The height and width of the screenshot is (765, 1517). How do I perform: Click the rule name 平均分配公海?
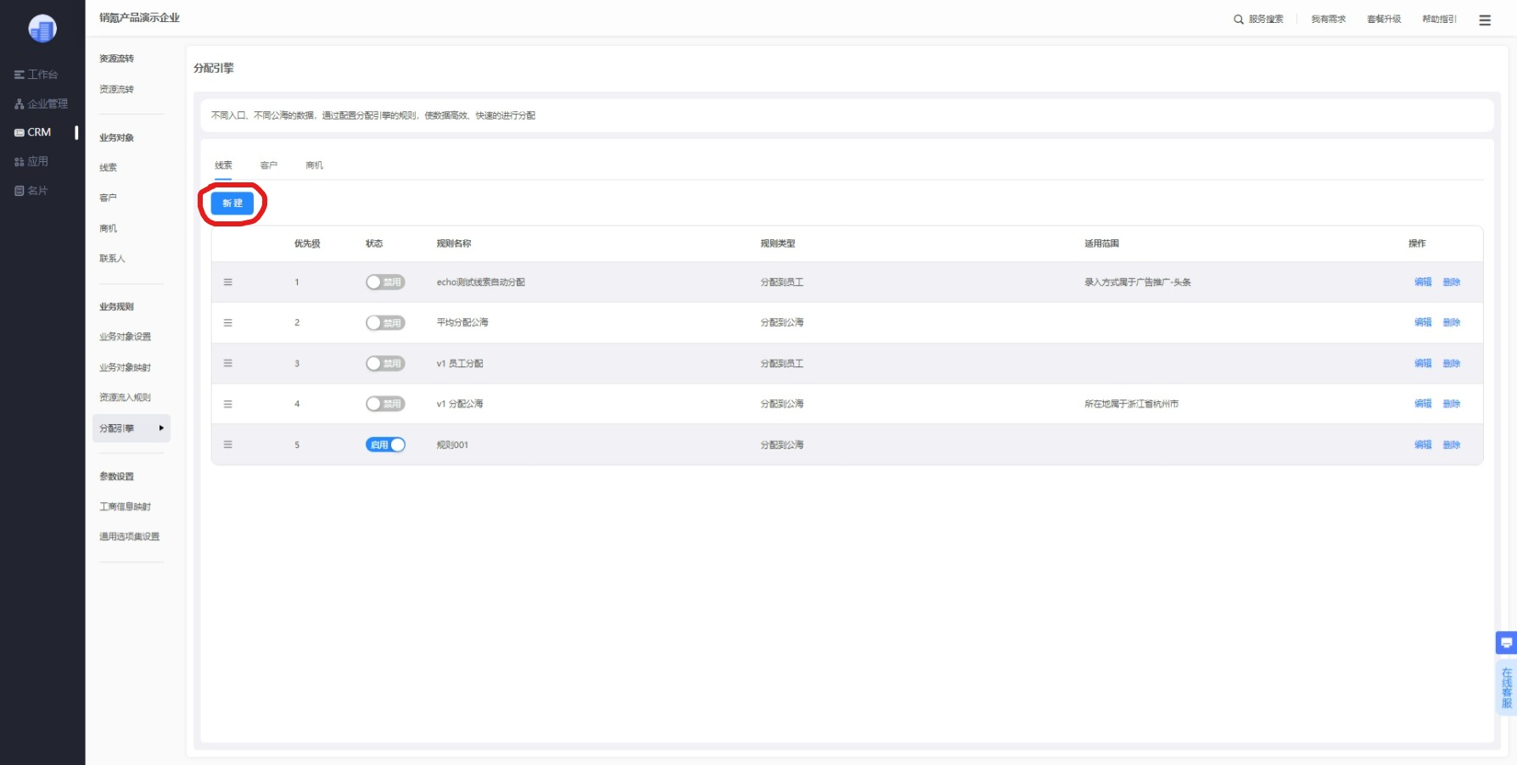[x=462, y=322]
